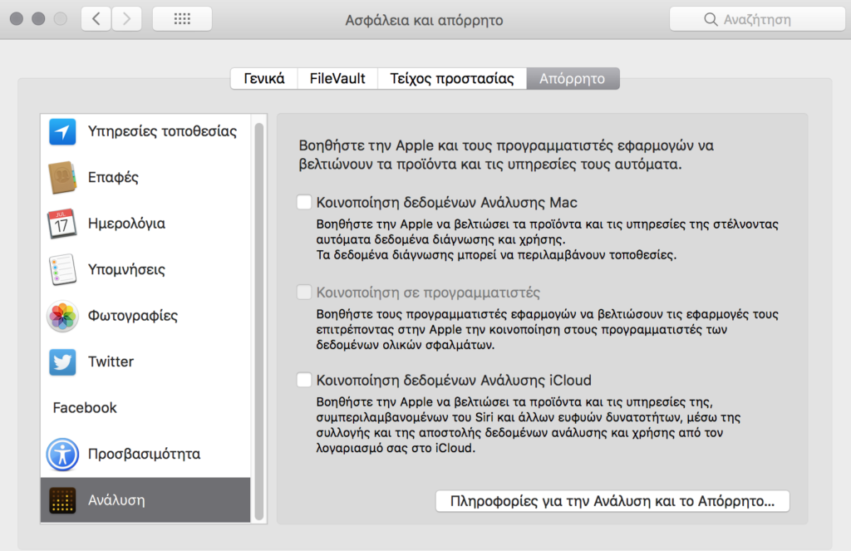The image size is (851, 551).
Task: Enable Κοινοποίηση δεδομένων Ανάλυσης Mac checkbox
Action: (304, 202)
